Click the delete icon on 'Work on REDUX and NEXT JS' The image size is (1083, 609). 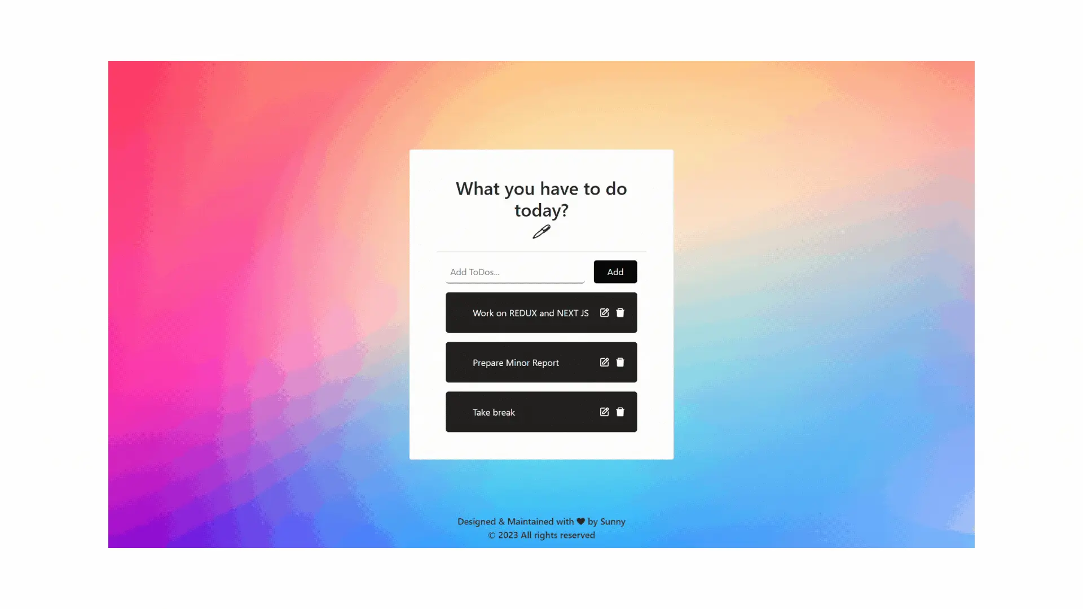coord(619,312)
